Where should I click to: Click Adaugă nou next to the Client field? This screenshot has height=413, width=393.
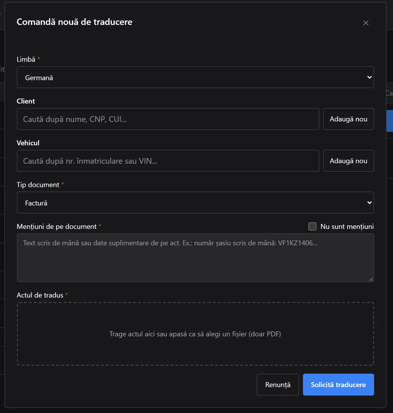[348, 119]
